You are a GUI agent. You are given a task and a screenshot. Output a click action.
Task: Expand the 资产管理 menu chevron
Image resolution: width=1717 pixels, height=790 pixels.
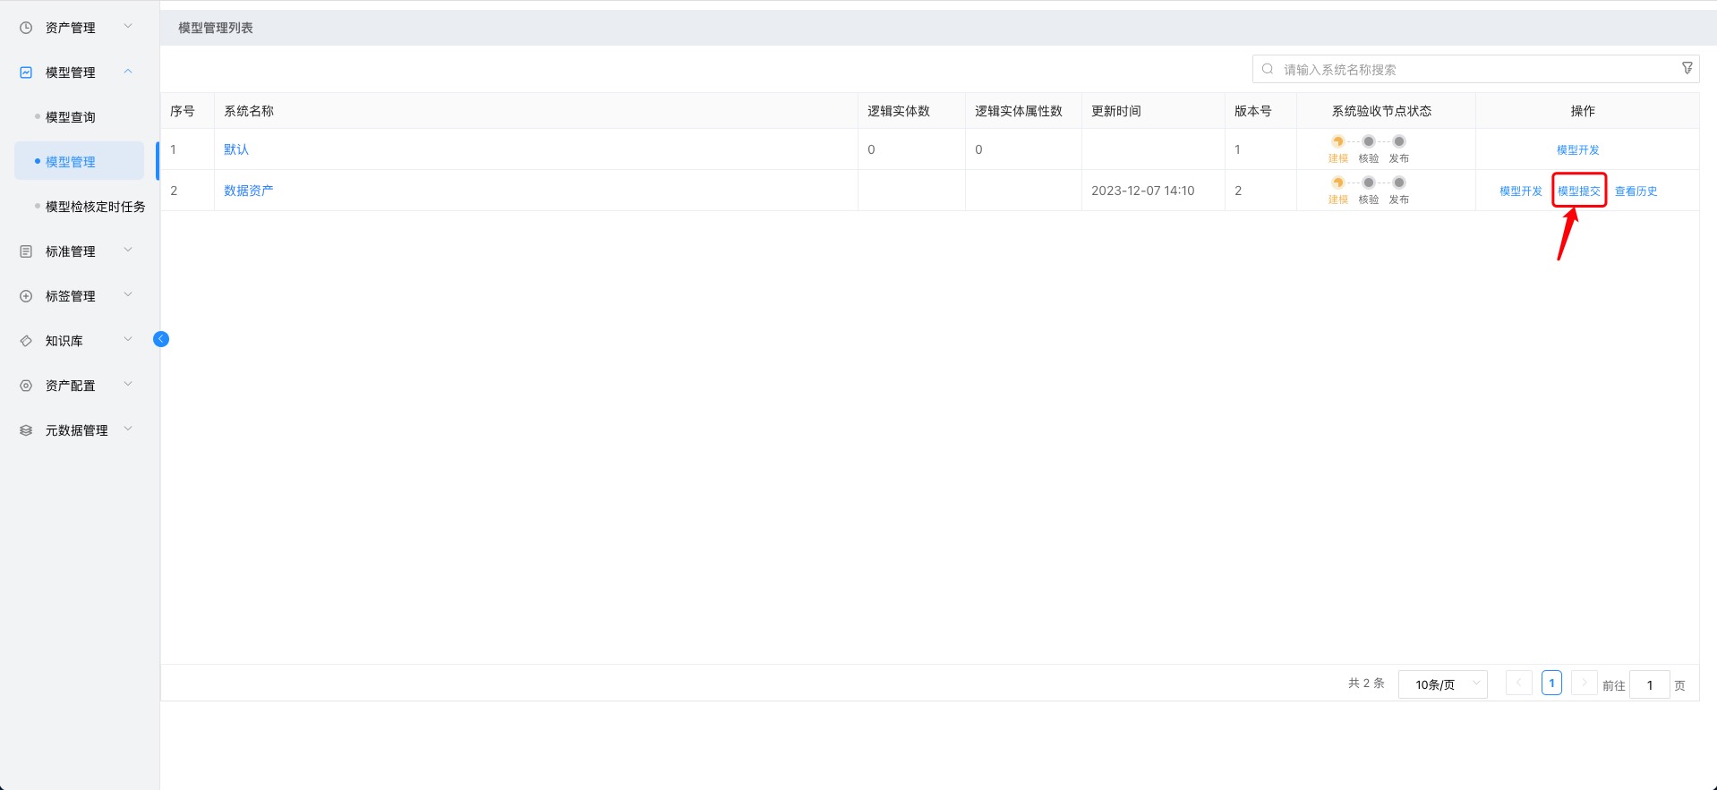[x=128, y=26]
